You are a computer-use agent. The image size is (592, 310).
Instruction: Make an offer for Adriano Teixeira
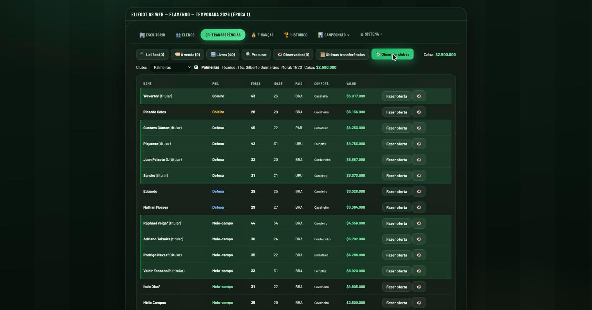tap(397, 239)
